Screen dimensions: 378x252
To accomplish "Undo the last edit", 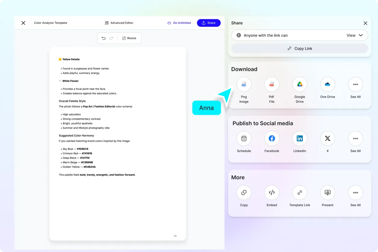I will pyautogui.click(x=104, y=38).
